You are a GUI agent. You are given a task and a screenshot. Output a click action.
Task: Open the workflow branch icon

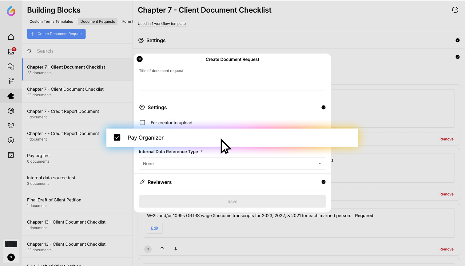(11, 81)
